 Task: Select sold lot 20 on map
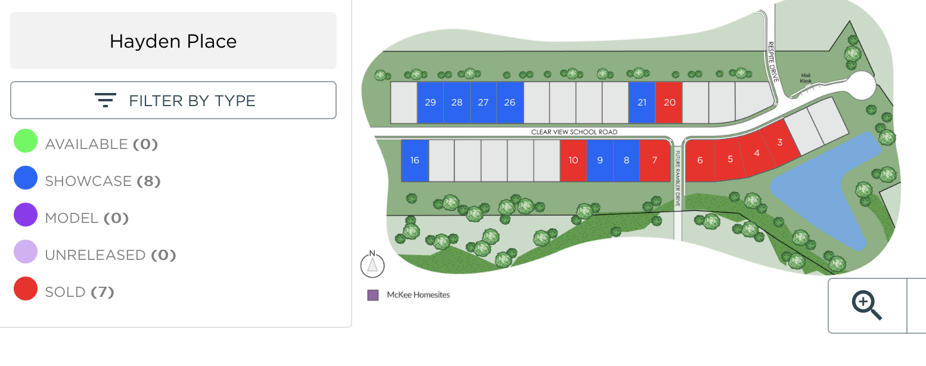coord(669,103)
